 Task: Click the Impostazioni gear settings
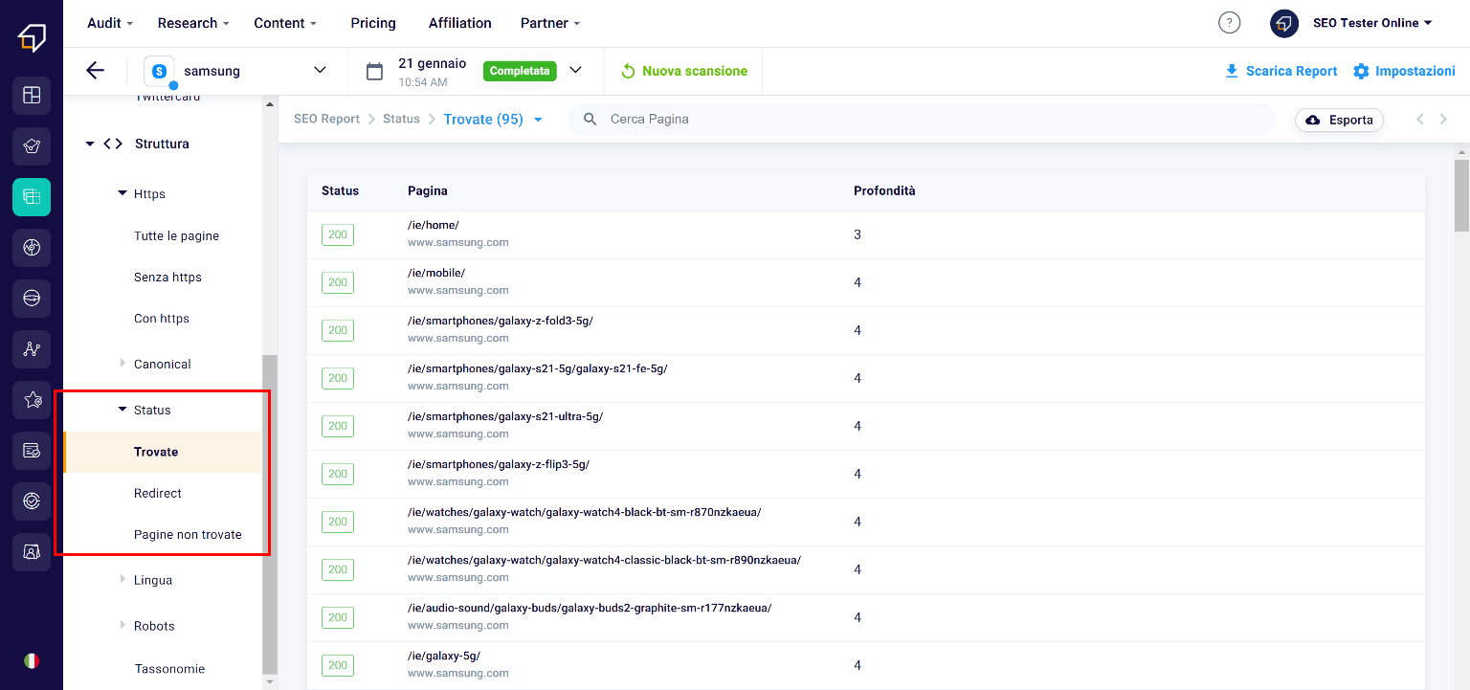tap(1404, 71)
